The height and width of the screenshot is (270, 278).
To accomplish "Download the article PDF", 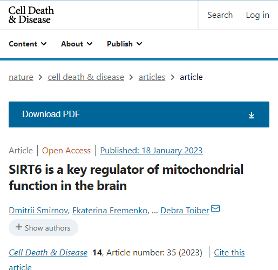I will pos(139,114).
